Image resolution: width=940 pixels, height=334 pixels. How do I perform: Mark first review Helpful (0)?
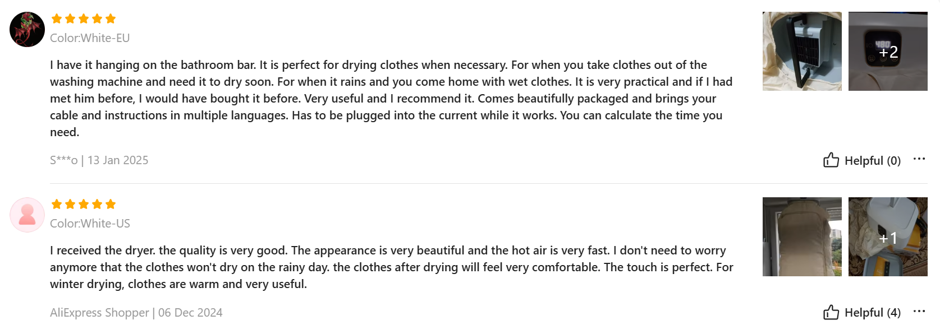click(x=862, y=160)
